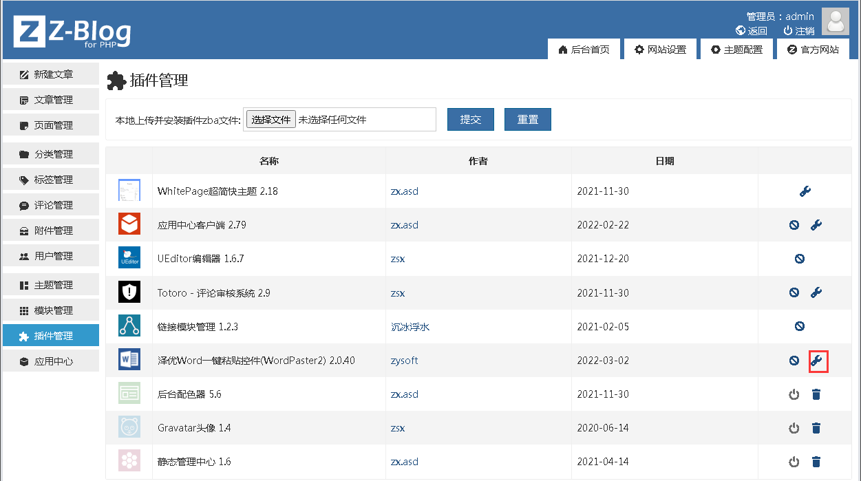The height and width of the screenshot is (481, 861).
Task: Open wrench settings for Totoro plugin
Action: 816,292
